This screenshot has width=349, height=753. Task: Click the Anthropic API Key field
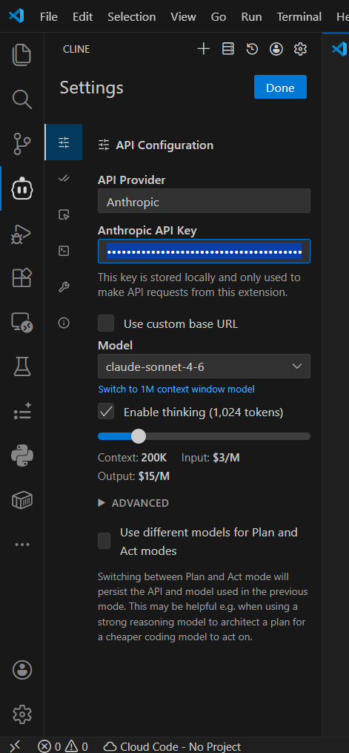[x=204, y=251]
